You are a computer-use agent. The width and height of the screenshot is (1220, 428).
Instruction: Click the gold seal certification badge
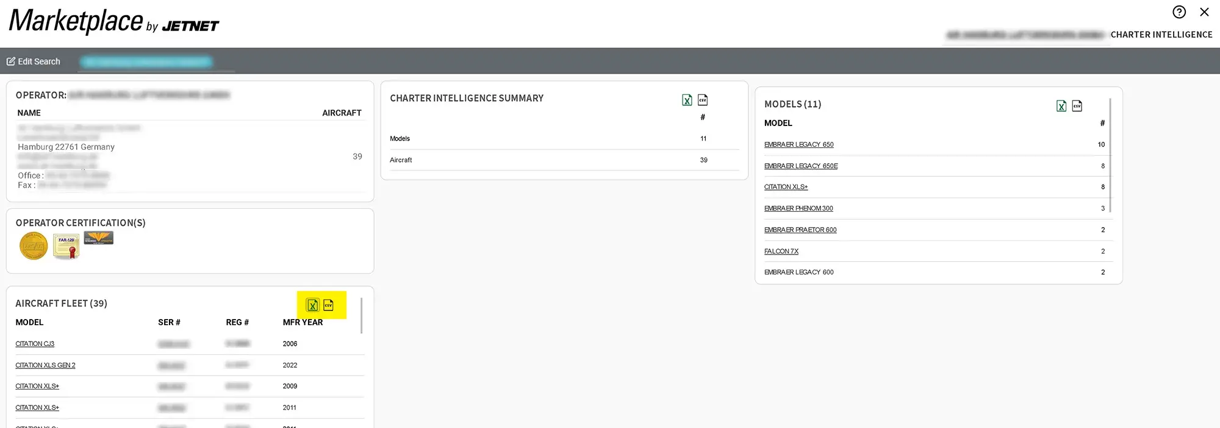point(34,247)
